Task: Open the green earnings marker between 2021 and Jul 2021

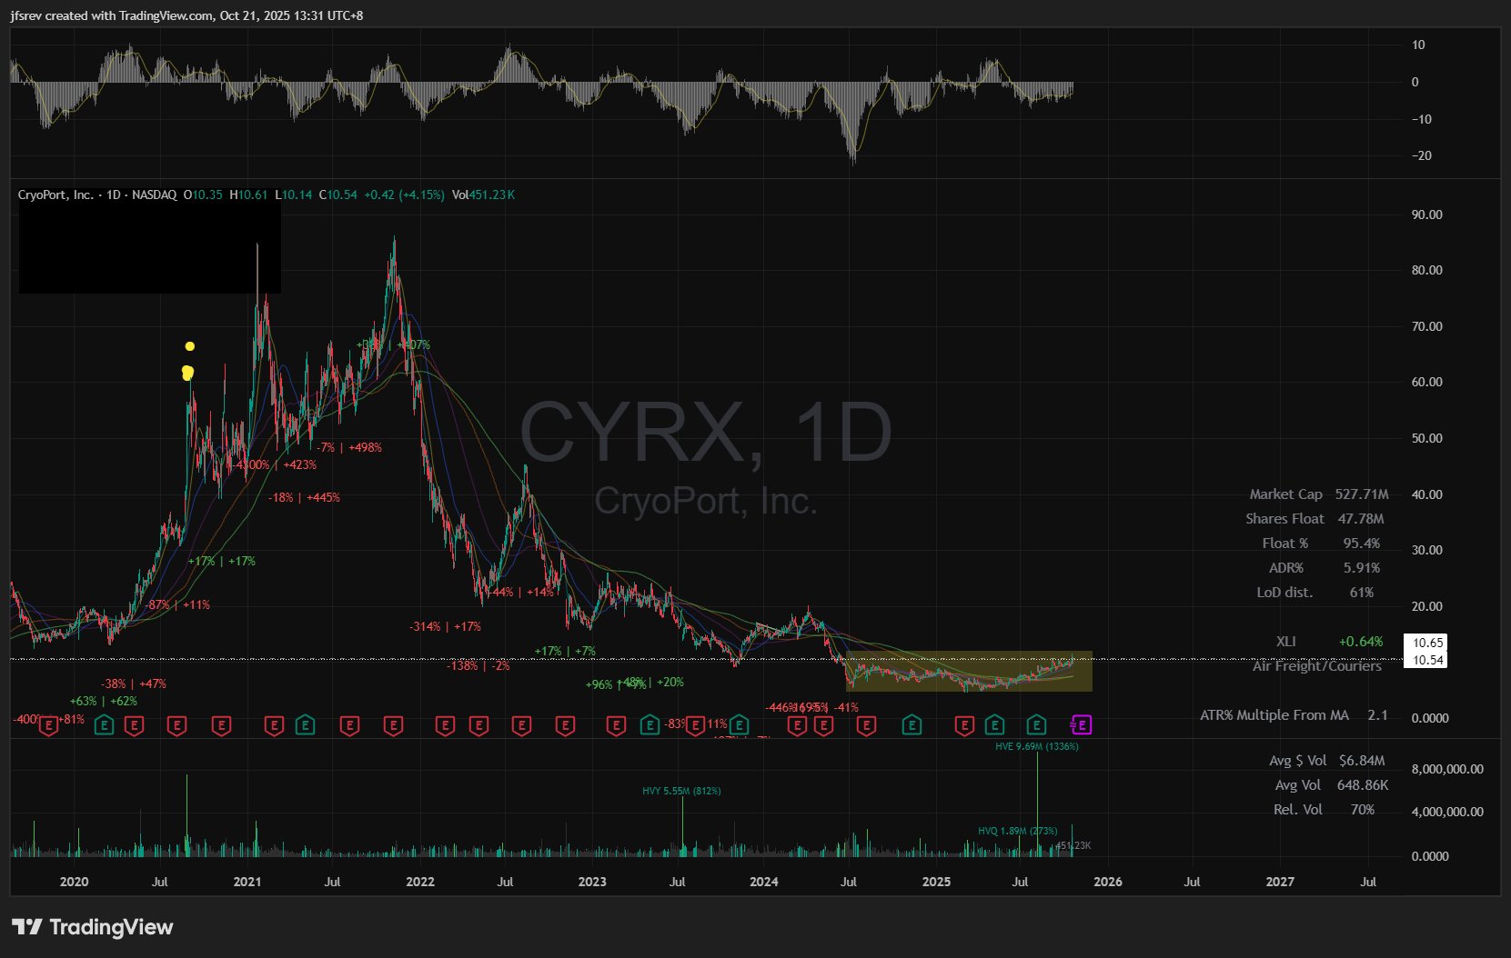Action: [x=305, y=724]
